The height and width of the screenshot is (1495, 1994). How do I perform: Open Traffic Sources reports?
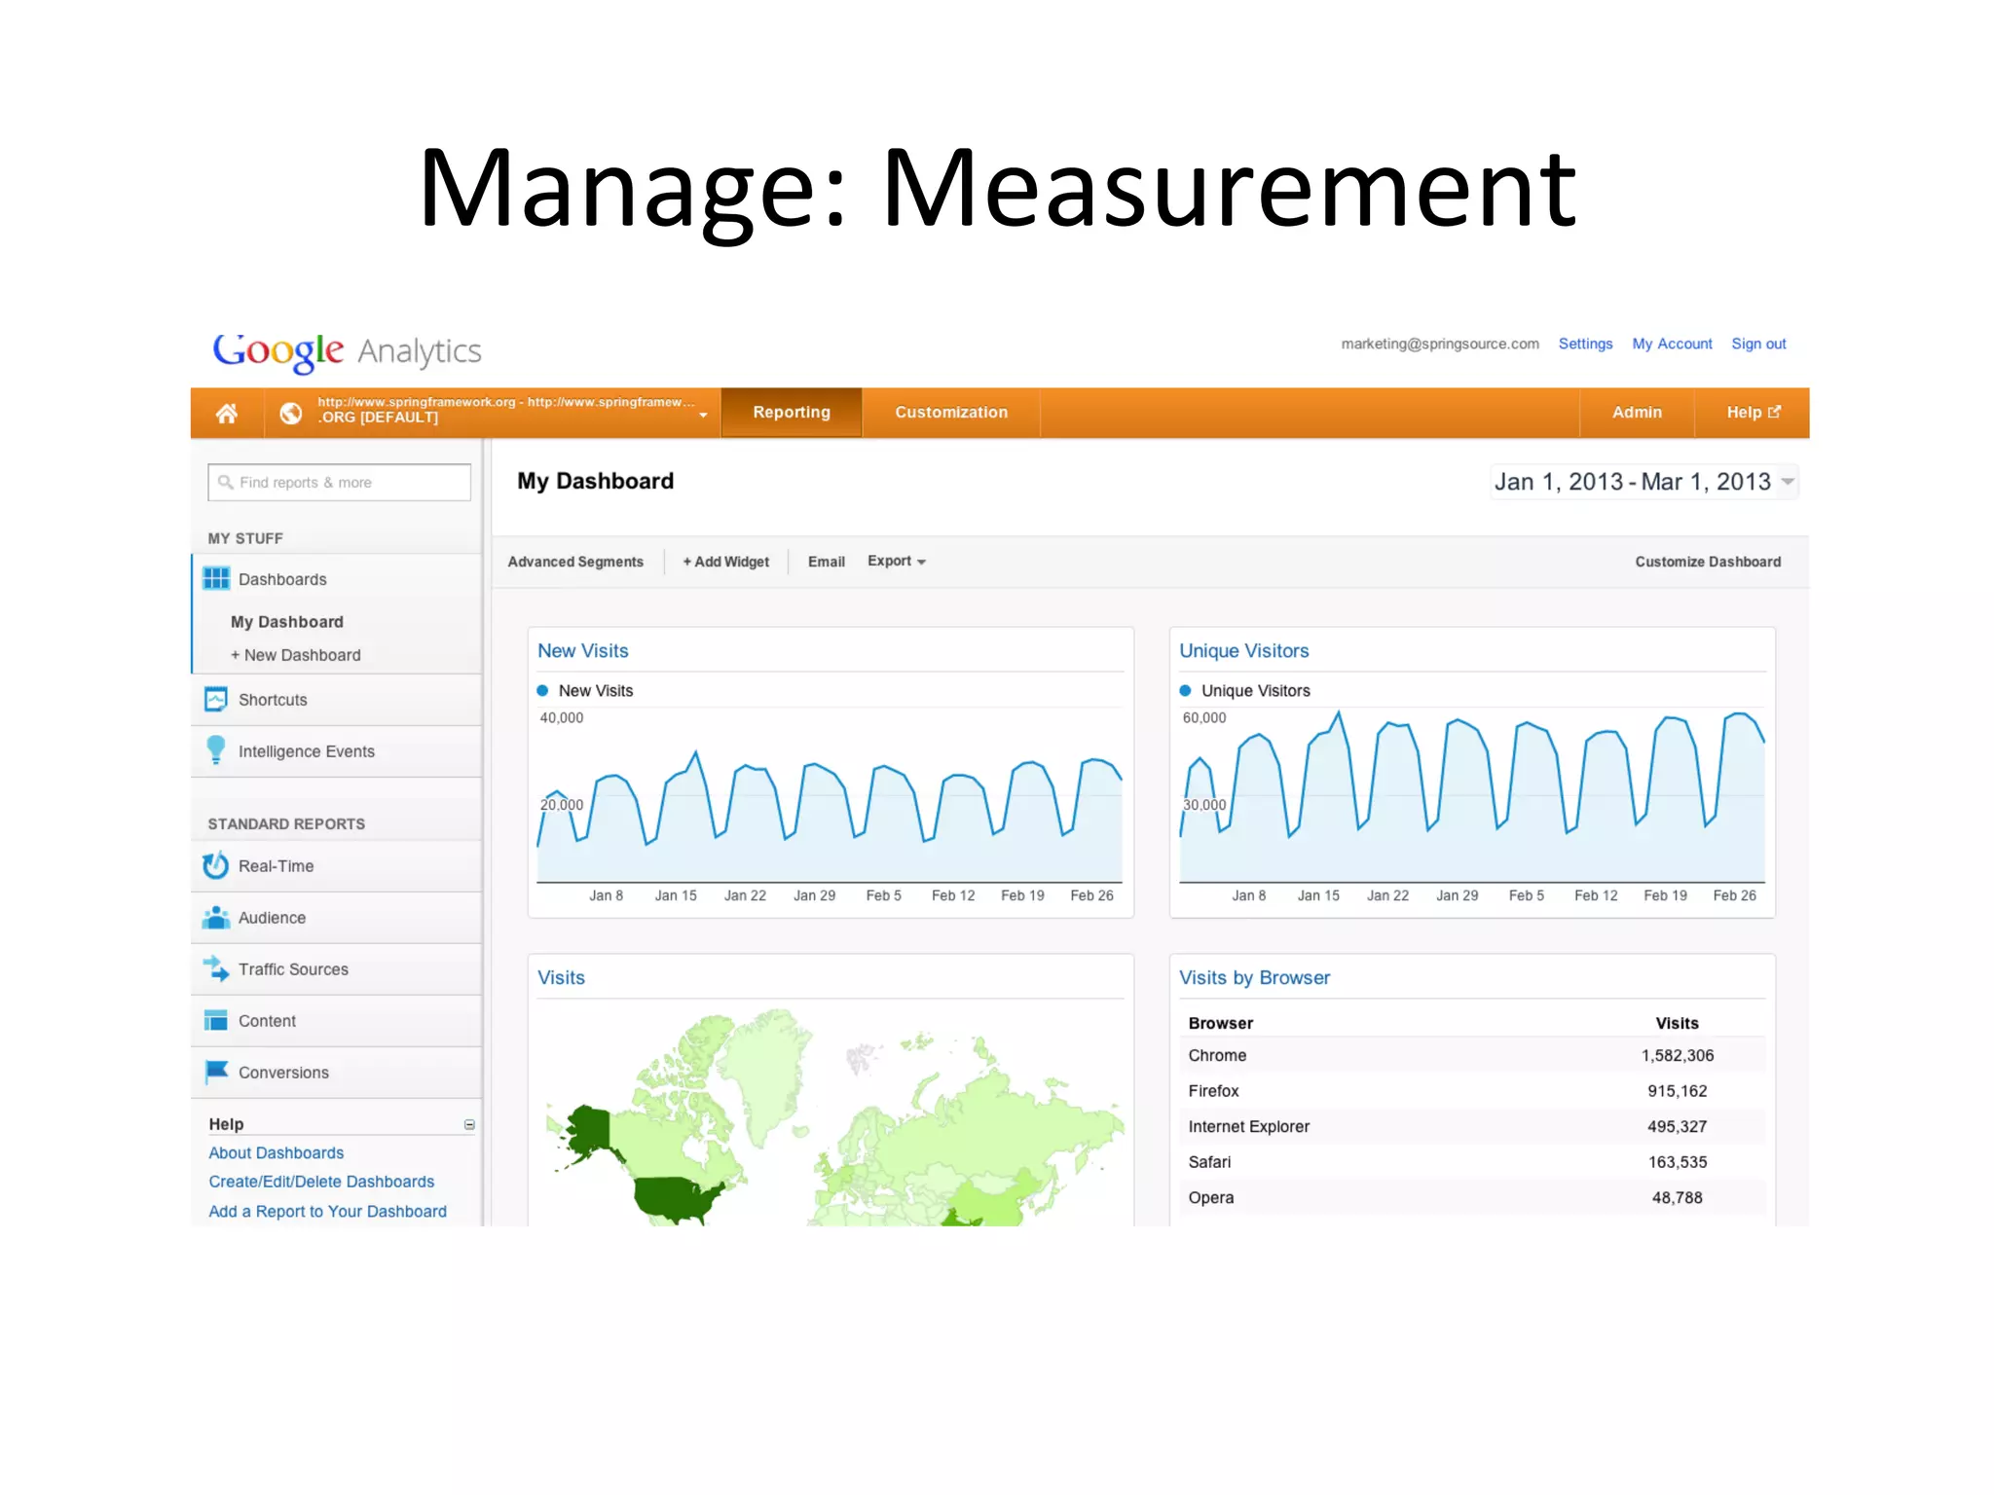(x=337, y=969)
